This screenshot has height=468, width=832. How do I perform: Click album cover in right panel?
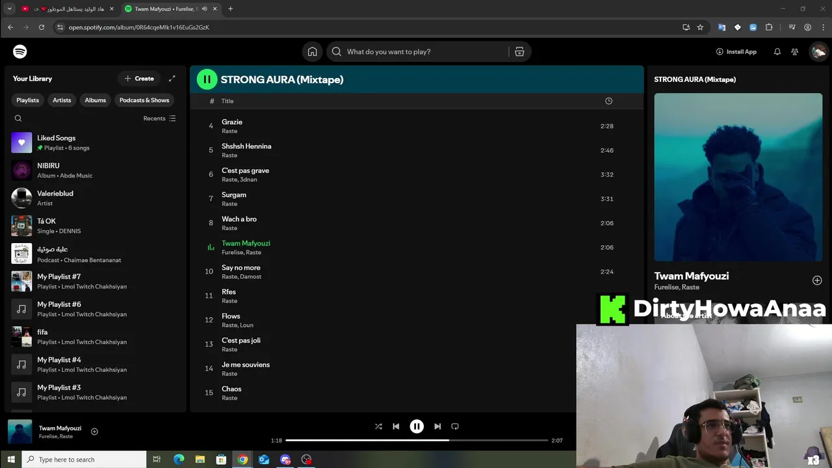pos(738,177)
